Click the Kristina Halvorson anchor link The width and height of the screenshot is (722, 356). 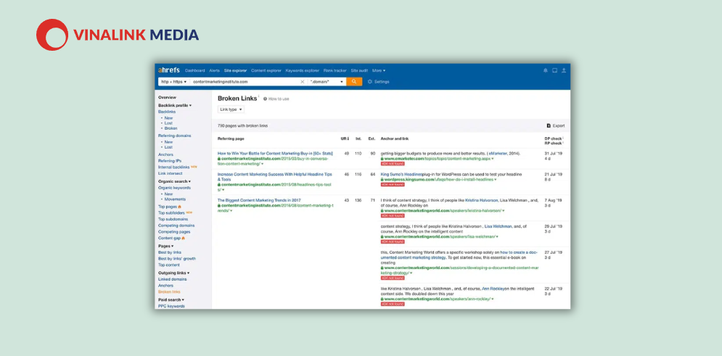click(481, 201)
